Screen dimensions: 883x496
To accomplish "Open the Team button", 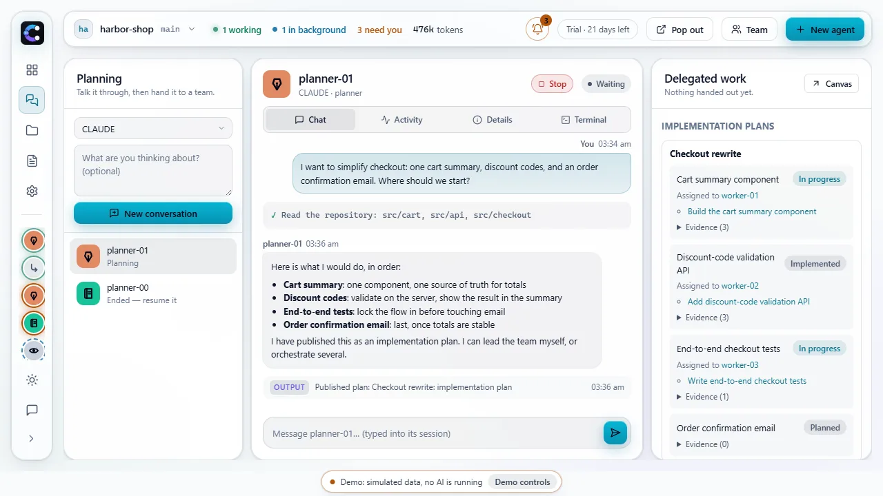I will point(749,30).
